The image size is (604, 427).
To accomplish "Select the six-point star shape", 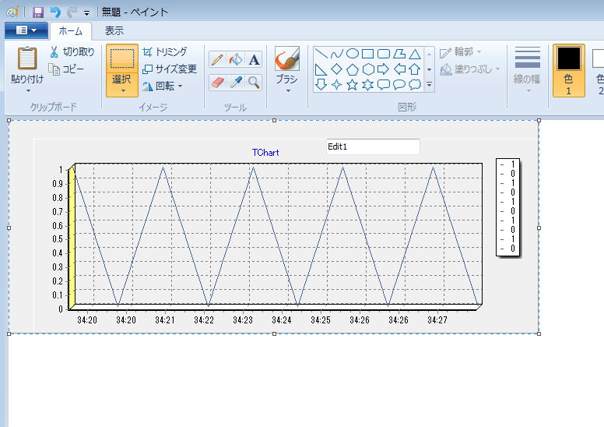I will point(368,84).
